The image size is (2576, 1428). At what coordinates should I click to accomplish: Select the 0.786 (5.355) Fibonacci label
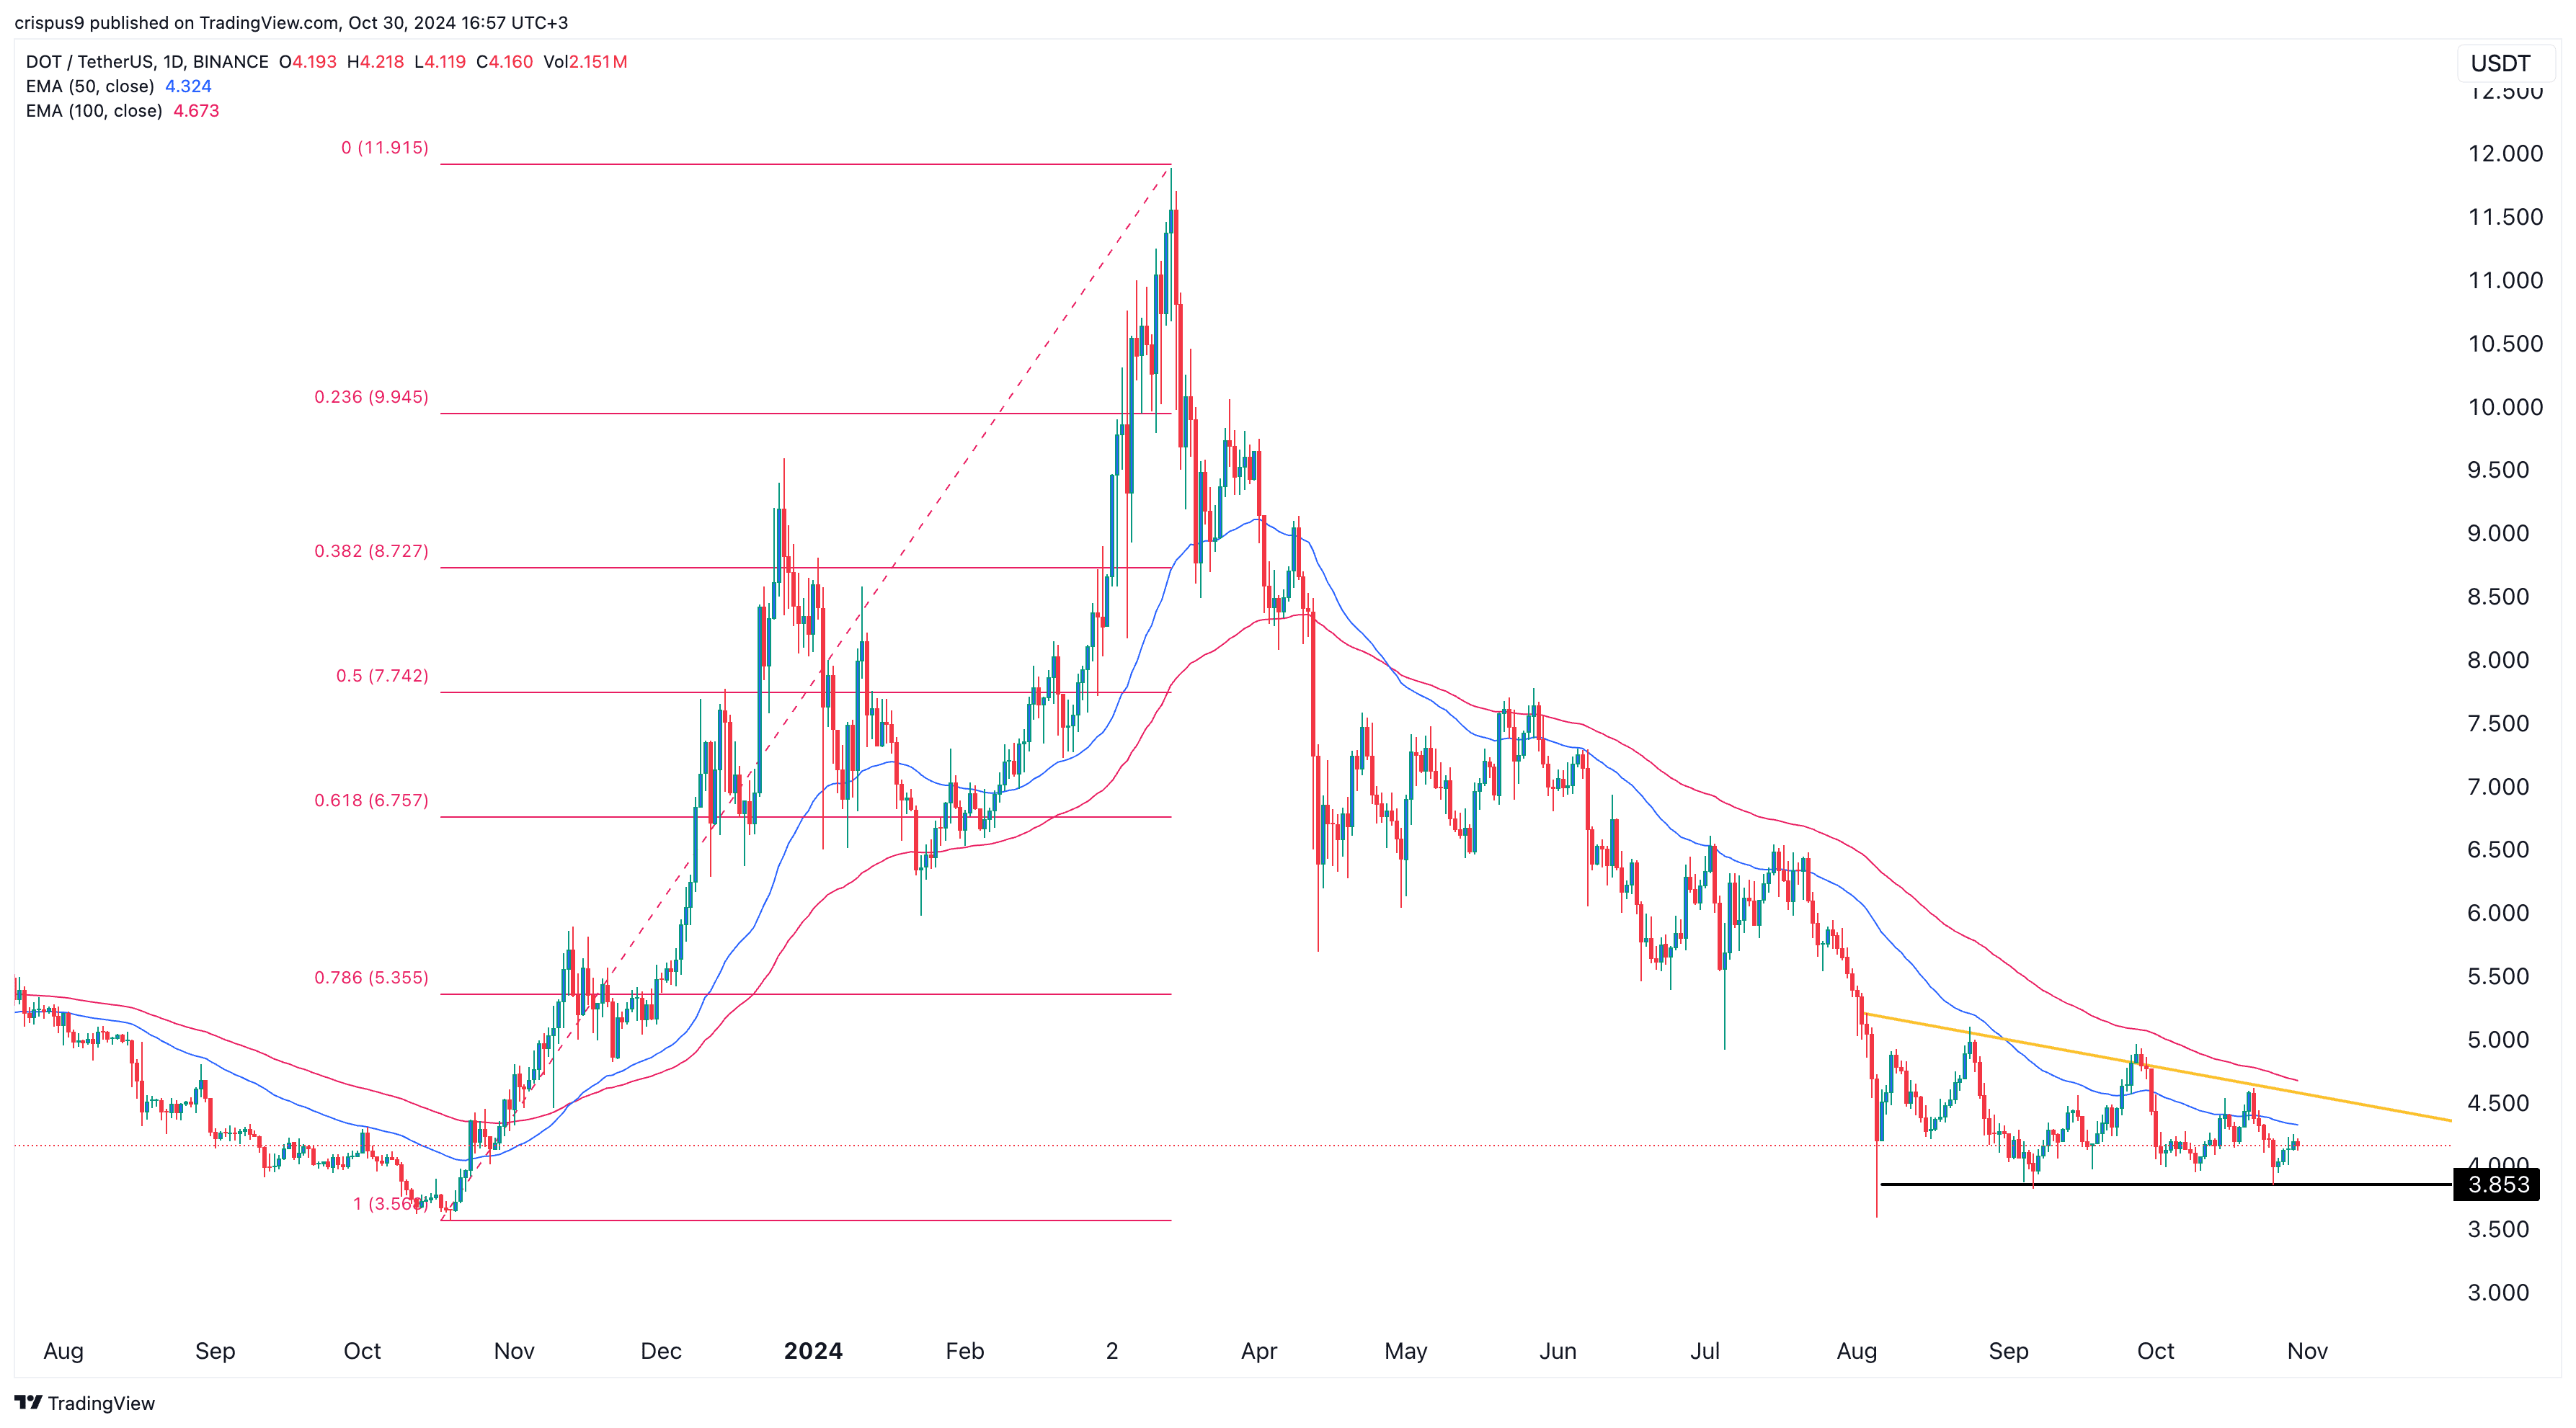(372, 977)
